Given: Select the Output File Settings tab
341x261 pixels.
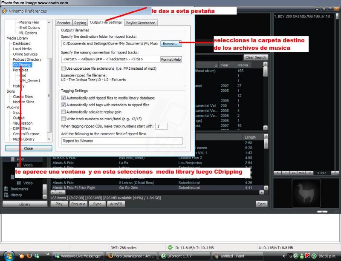Looking at the screenshot, I should click(106, 22).
